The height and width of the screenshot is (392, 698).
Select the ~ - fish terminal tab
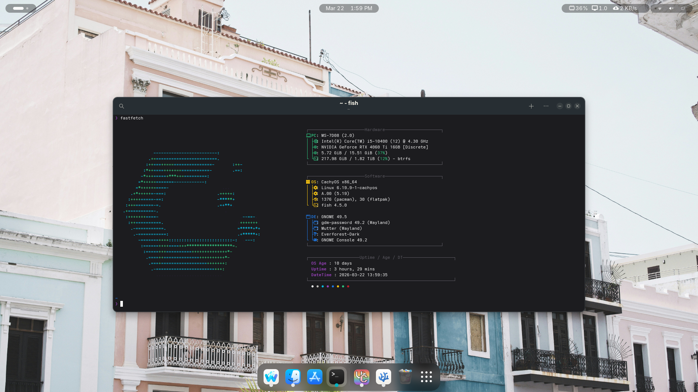(349, 103)
